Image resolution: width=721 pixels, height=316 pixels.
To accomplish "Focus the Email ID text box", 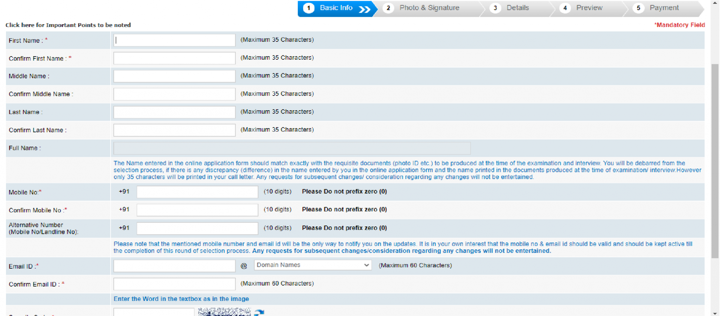I will [174, 266].
